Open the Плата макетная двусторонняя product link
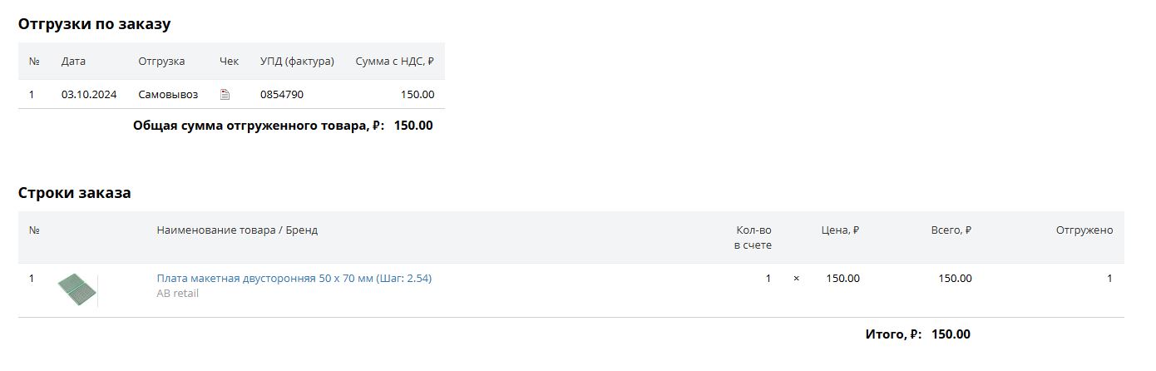 click(294, 279)
